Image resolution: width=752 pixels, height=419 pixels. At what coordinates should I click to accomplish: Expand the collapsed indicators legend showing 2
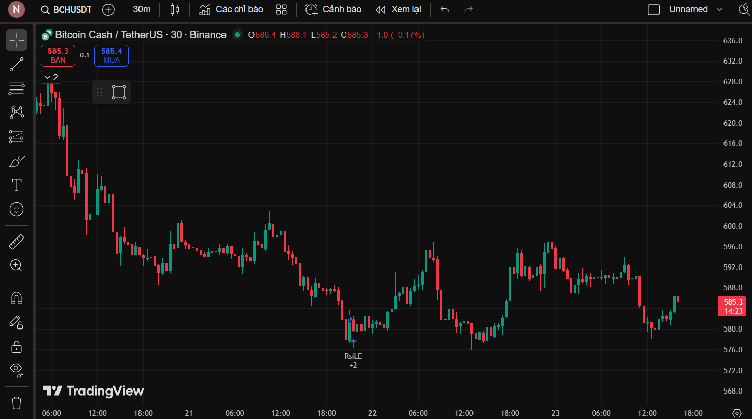tap(51, 77)
